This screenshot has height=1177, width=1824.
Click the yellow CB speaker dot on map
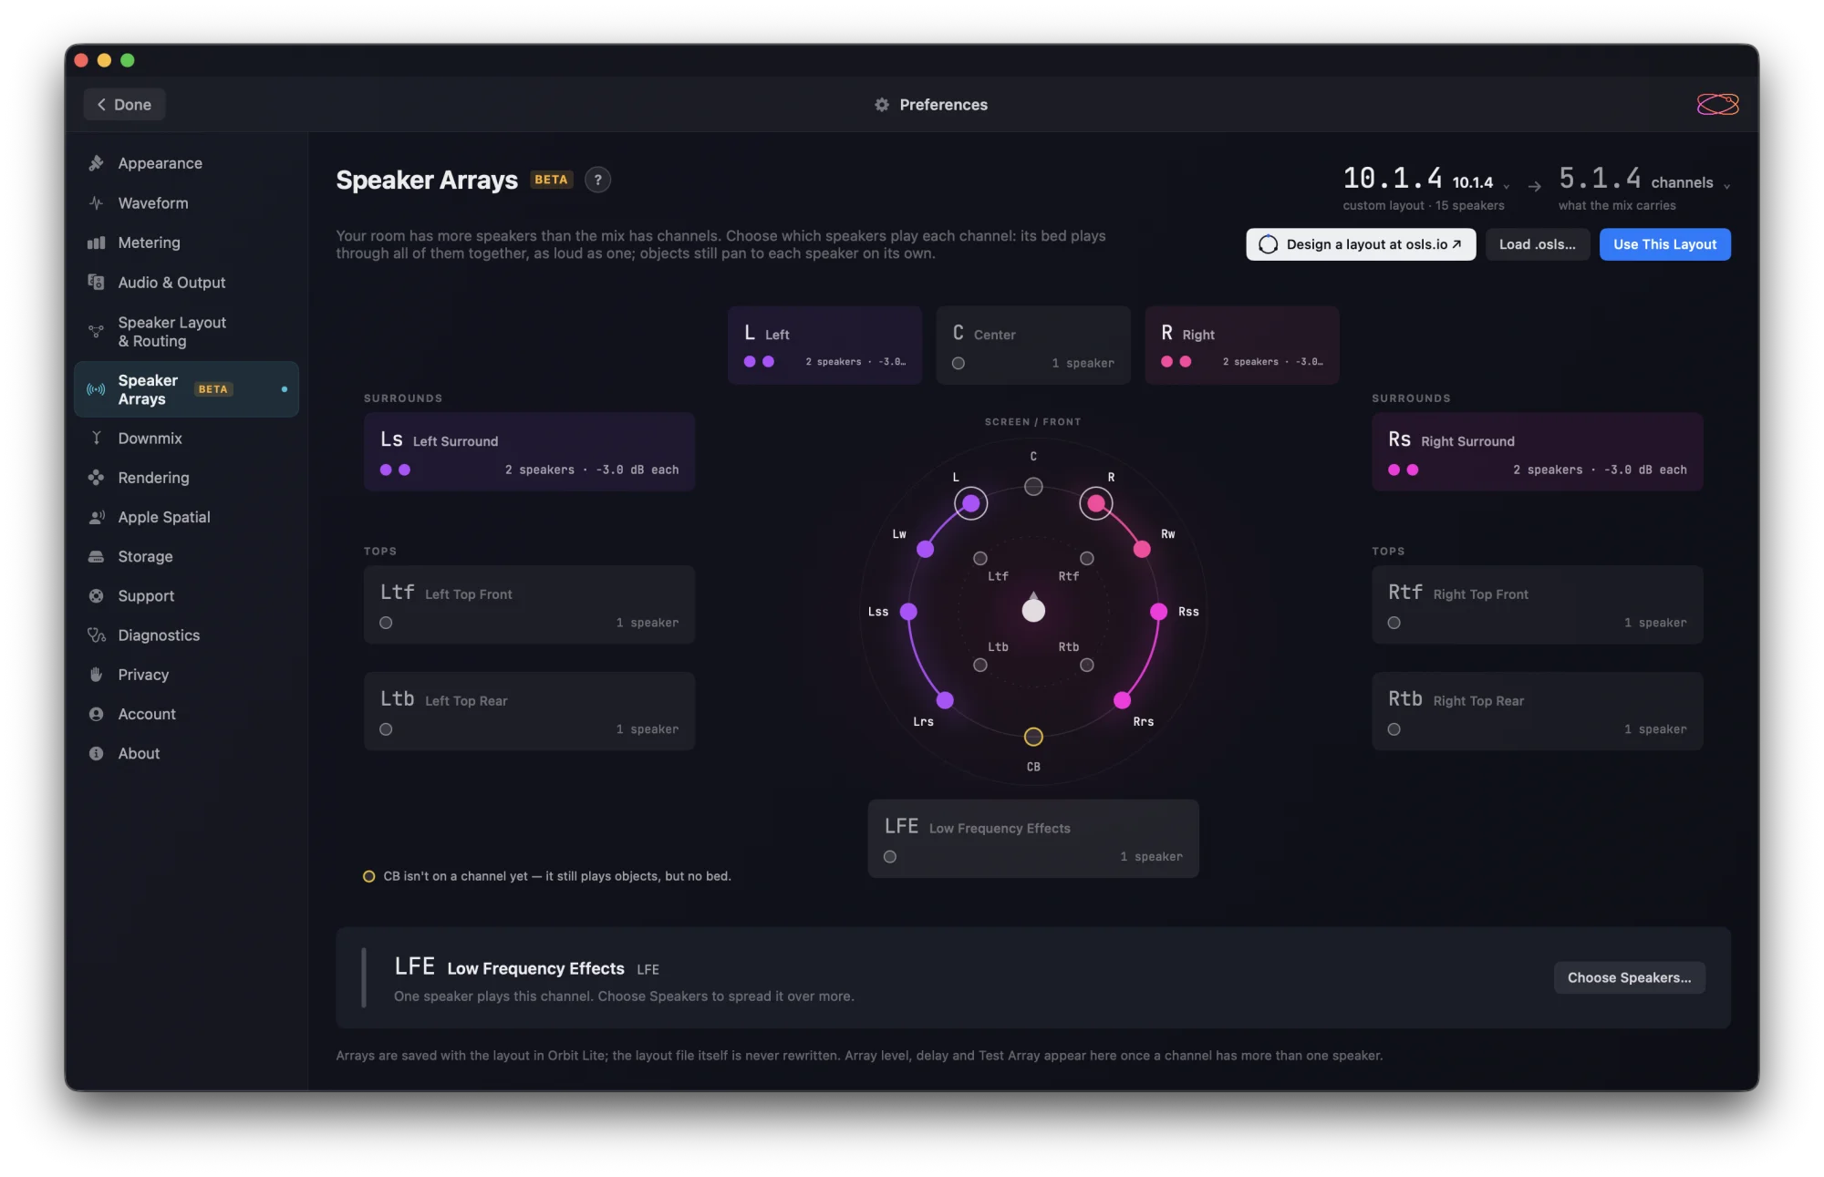point(1033,736)
